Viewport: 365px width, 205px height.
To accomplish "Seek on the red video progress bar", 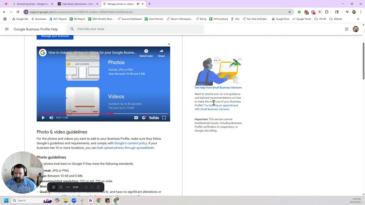I will tap(104, 114).
